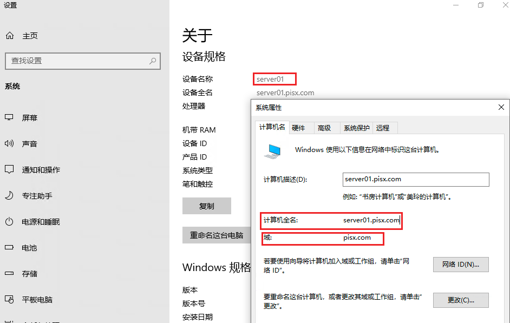Image resolution: width=510 pixels, height=323 pixels.
Task: Switch to the 硬件 (Hardware) tab
Action: click(298, 128)
